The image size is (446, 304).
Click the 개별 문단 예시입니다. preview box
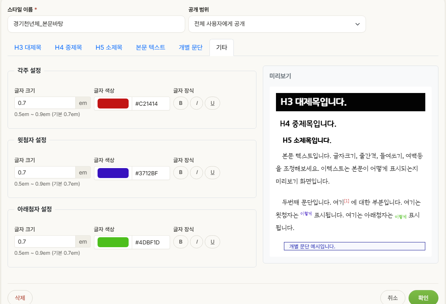pyautogui.click(x=354, y=246)
